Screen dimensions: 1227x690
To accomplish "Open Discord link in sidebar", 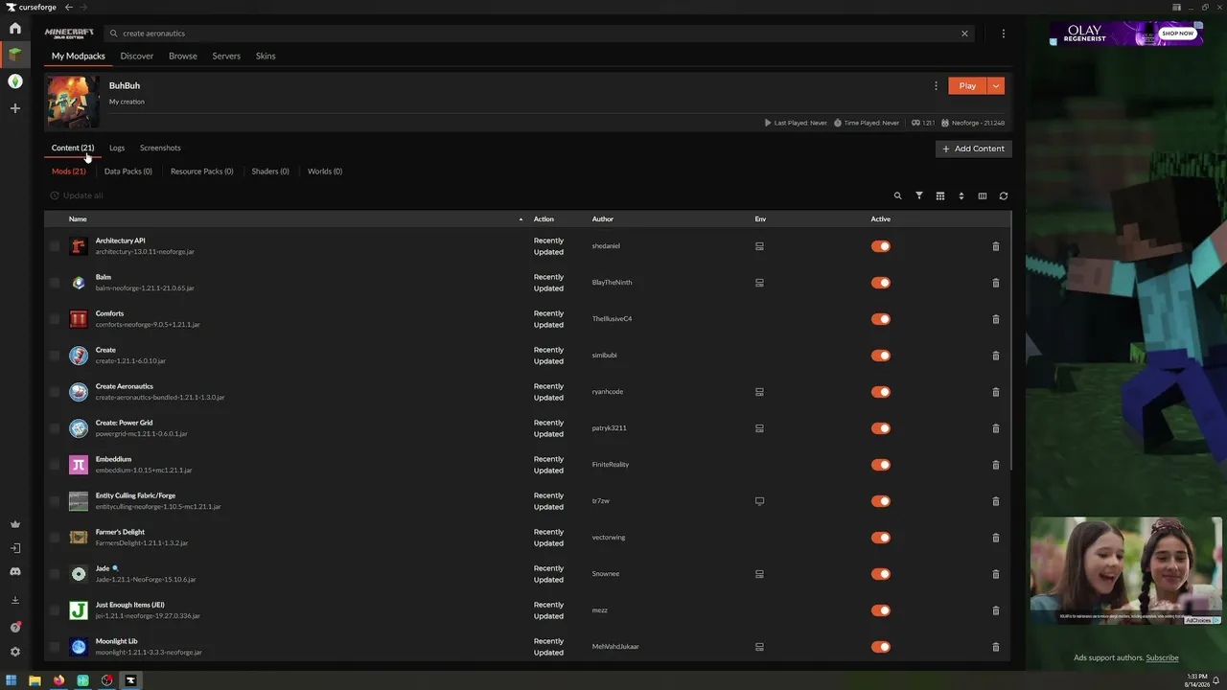I will (15, 572).
